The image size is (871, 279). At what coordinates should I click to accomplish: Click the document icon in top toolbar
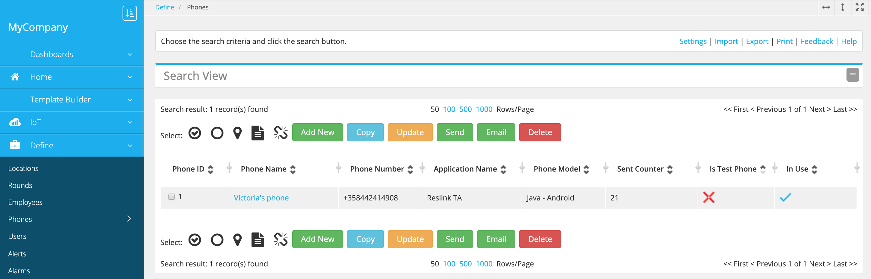pos(258,133)
